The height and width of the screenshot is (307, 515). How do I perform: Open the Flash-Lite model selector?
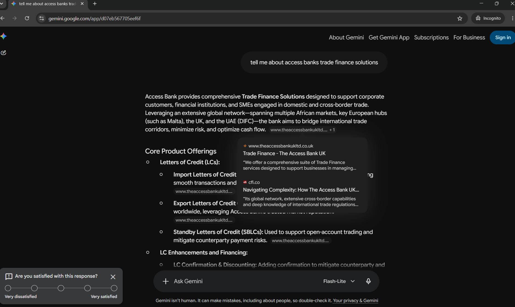pyautogui.click(x=339, y=281)
